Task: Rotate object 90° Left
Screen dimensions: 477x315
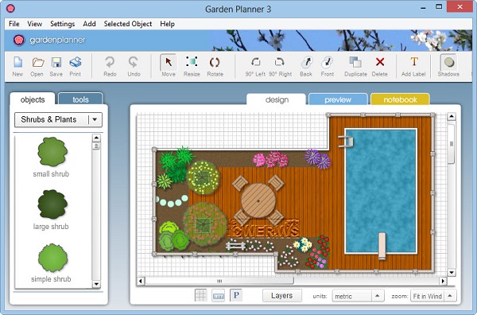Action: point(255,66)
